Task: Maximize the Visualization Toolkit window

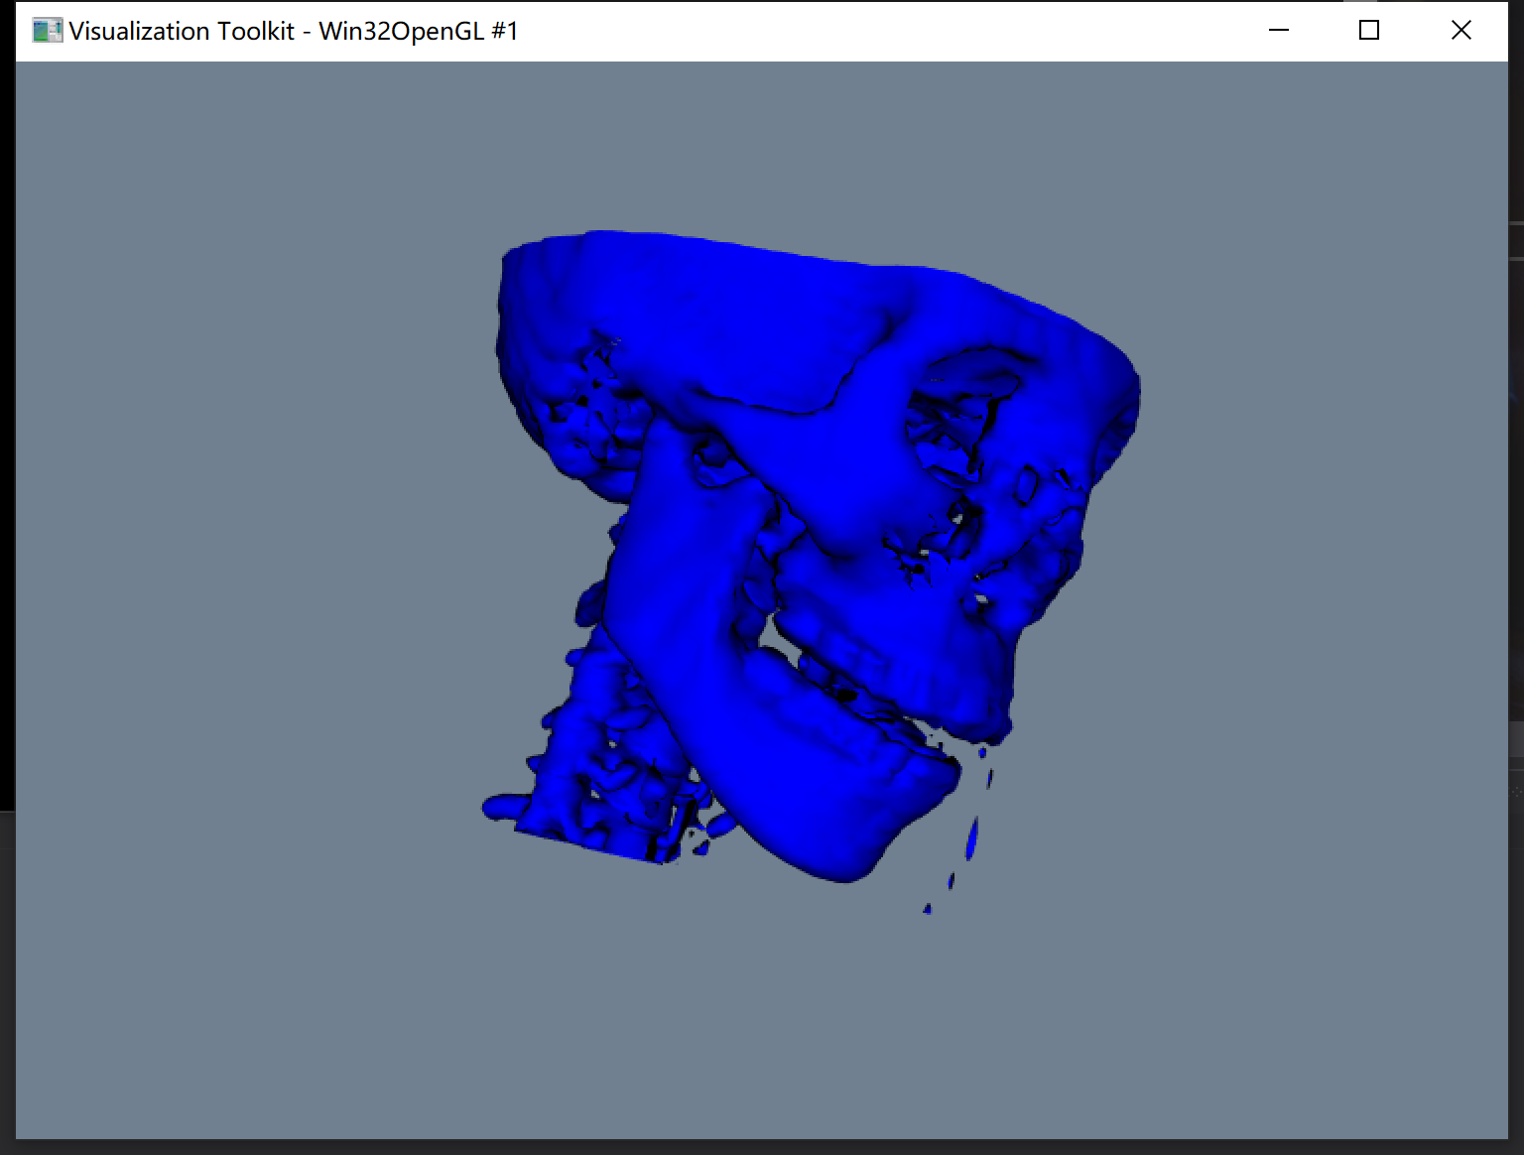Action: click(1369, 31)
